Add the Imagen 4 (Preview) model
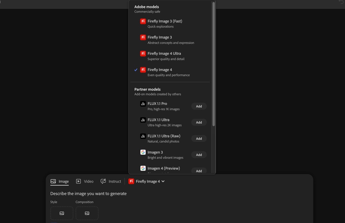 (x=199, y=171)
